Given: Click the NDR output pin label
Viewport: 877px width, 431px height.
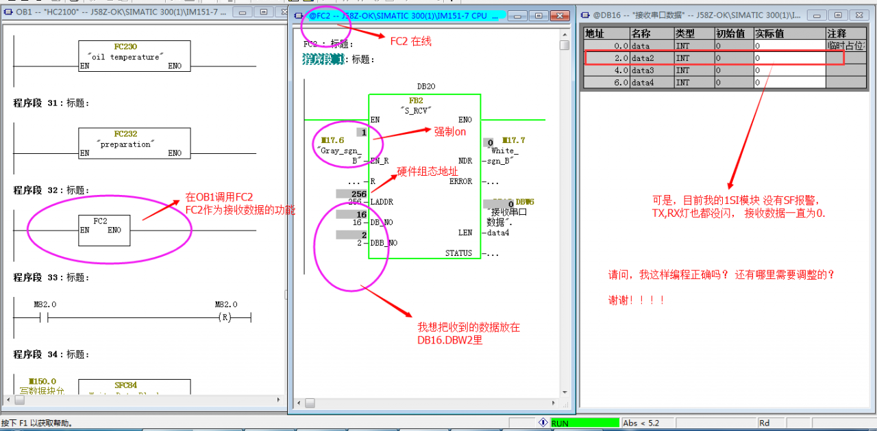Looking at the screenshot, I should 465,161.
